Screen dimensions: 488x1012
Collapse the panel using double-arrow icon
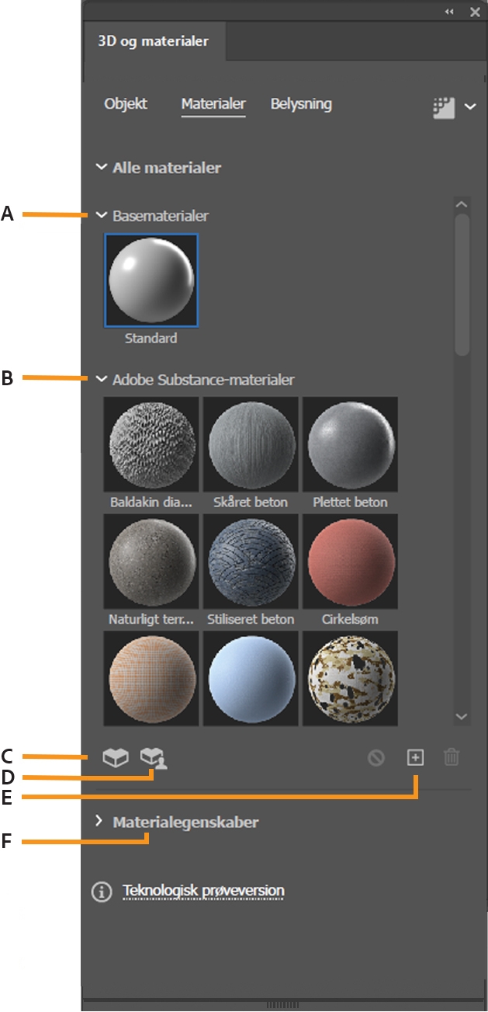click(449, 12)
